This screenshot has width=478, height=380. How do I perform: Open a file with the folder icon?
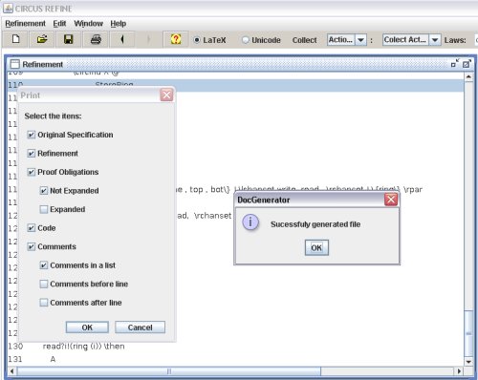click(x=42, y=39)
